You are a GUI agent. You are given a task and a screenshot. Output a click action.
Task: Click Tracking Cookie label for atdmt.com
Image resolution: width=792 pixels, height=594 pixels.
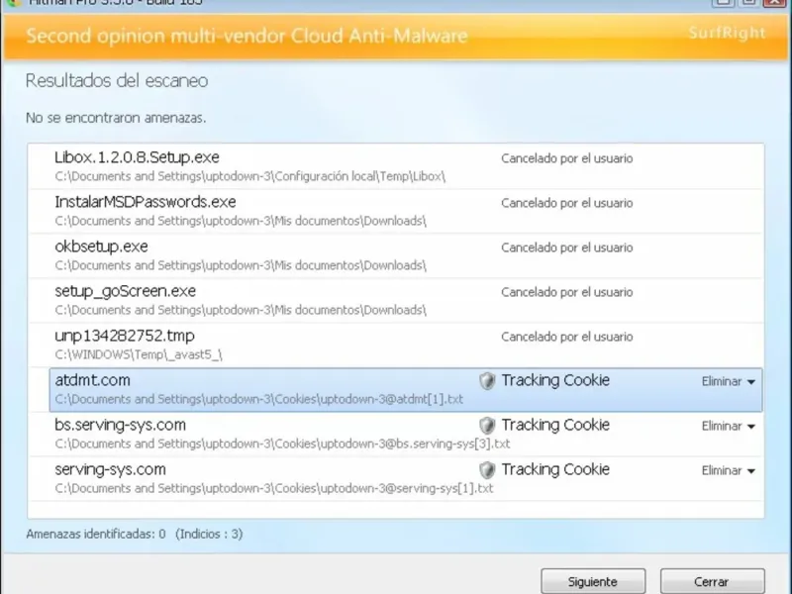tap(555, 380)
